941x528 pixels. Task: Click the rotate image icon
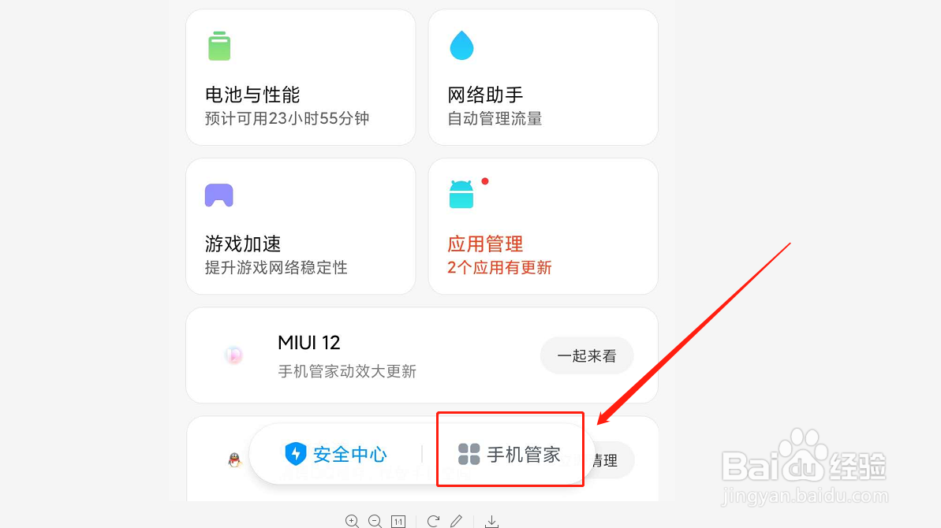(x=432, y=520)
